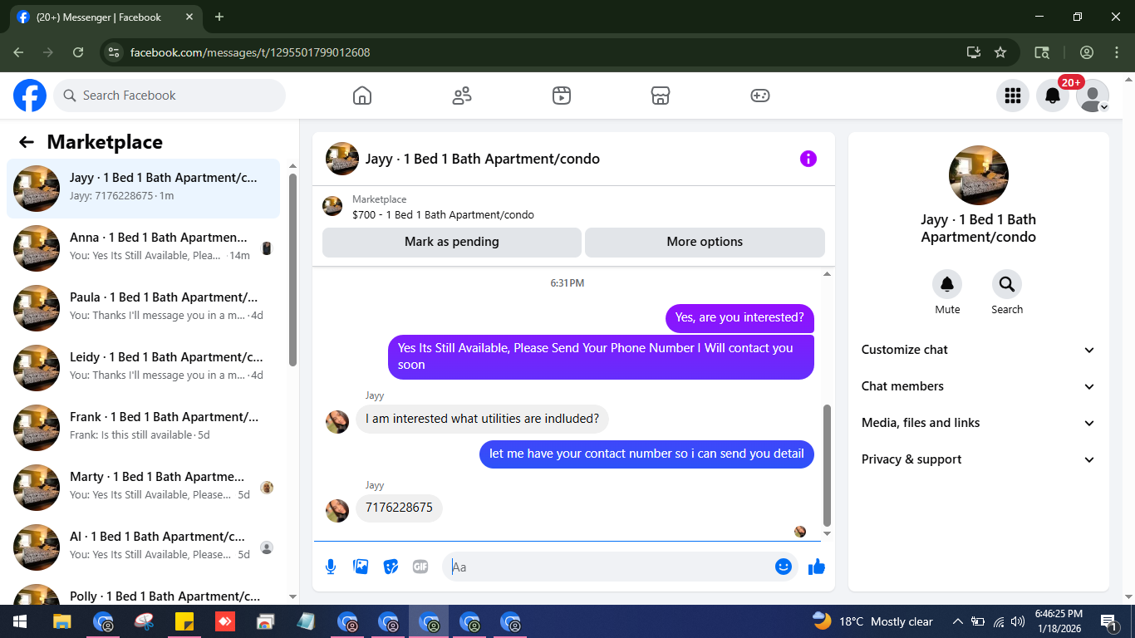Click the back arrow beside Marketplace
1135x638 pixels.
click(x=27, y=142)
